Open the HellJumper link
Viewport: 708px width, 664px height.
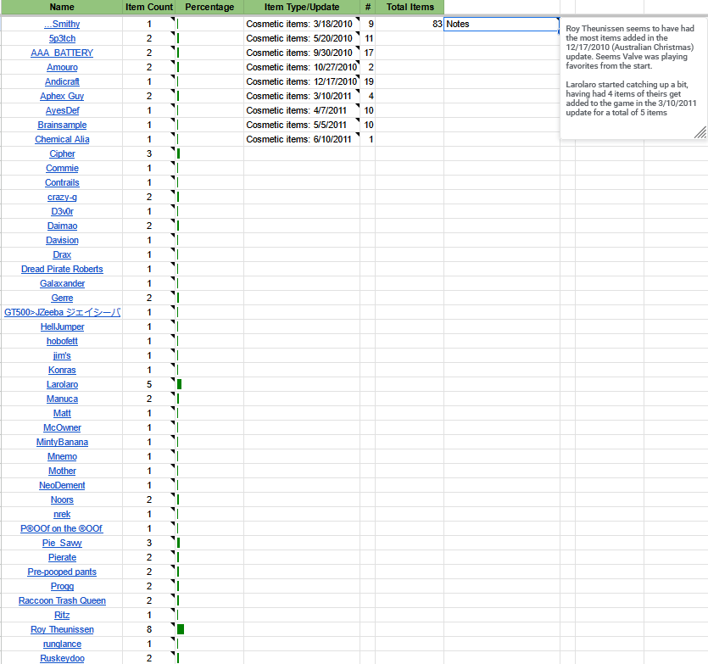click(x=62, y=327)
